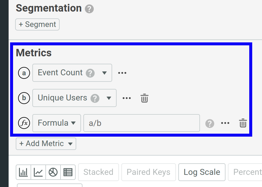262x187 pixels.
Task: Open the ellipsis options next to Event Count
Action: tap(122, 73)
